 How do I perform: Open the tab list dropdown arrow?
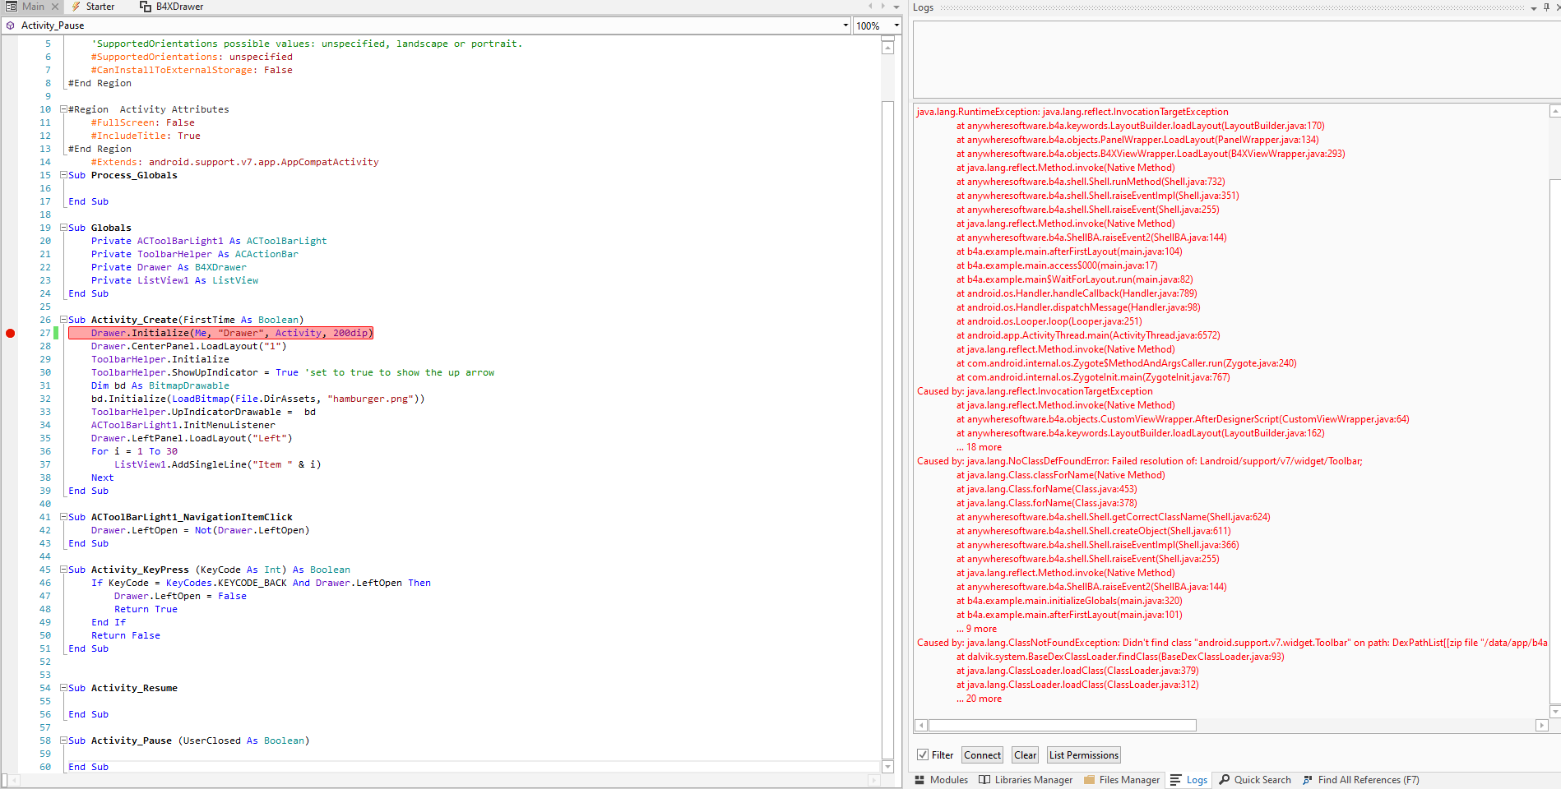click(x=896, y=7)
